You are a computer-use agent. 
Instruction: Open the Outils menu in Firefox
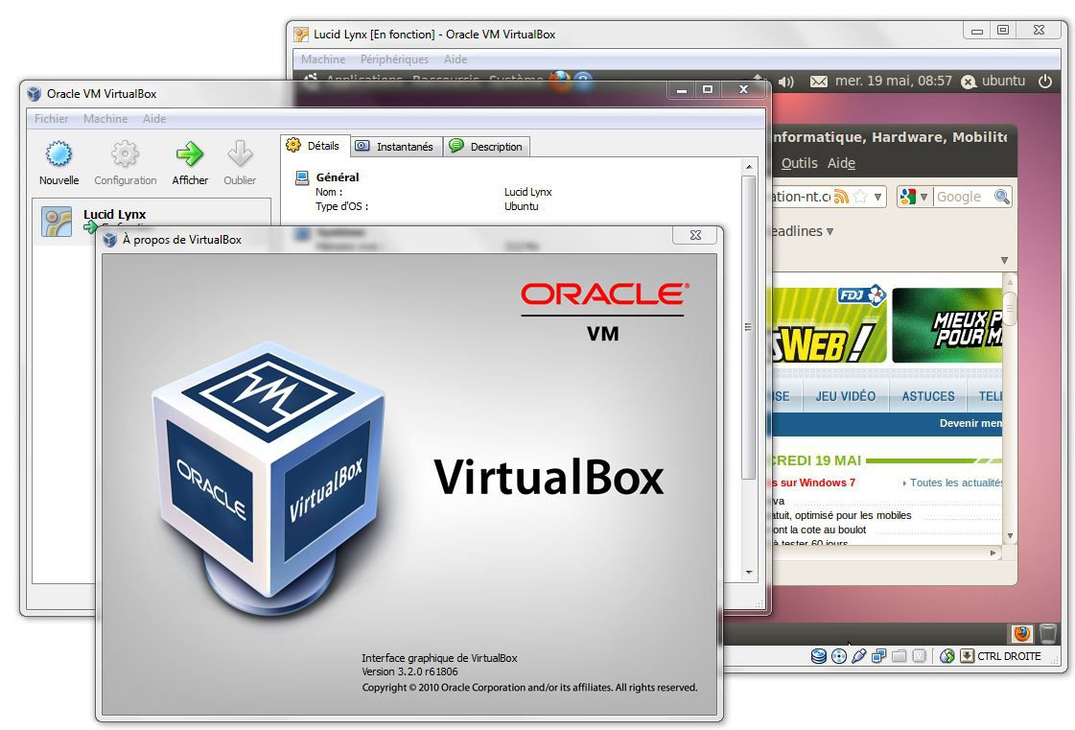[800, 163]
